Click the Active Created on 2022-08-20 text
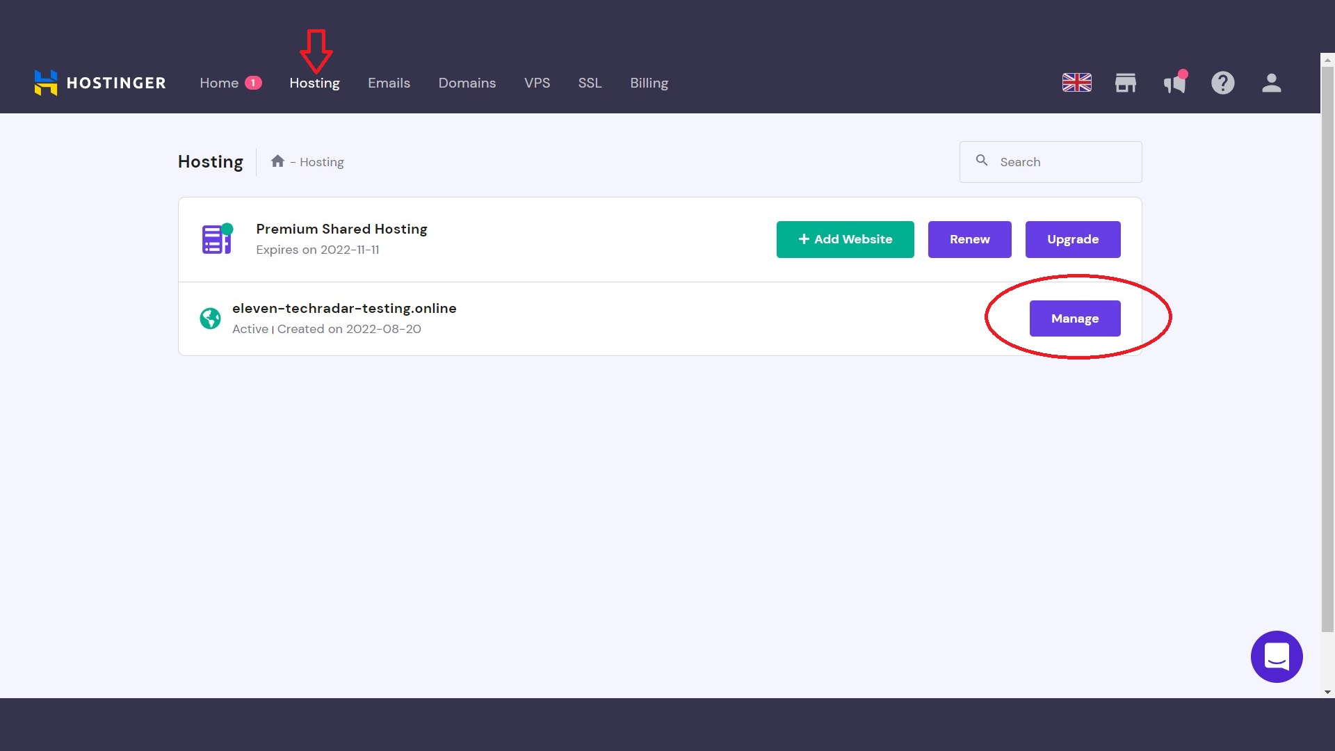This screenshot has height=751, width=1335. click(x=327, y=329)
